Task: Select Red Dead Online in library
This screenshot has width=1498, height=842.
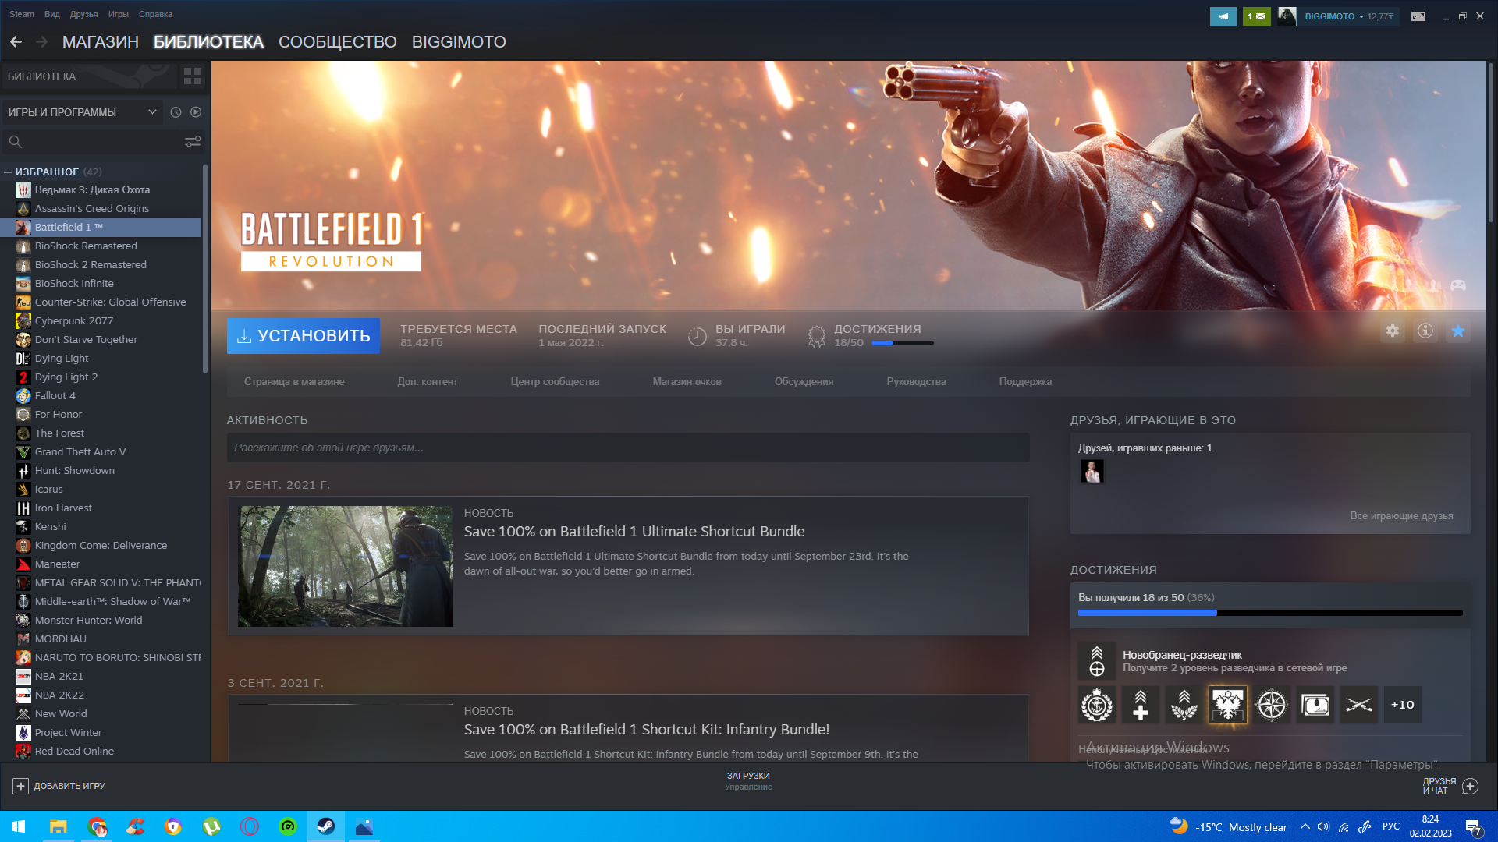Action: [101, 752]
